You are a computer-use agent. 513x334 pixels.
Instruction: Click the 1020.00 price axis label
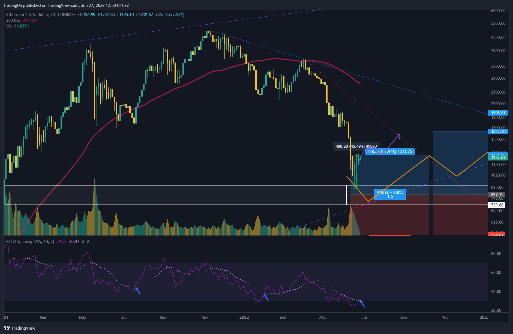coord(498,175)
